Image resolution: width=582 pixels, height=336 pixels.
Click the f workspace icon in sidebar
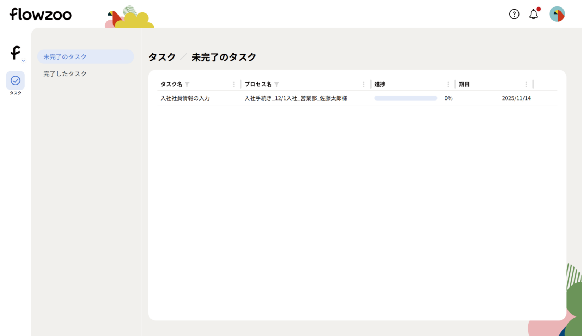pyautogui.click(x=15, y=53)
